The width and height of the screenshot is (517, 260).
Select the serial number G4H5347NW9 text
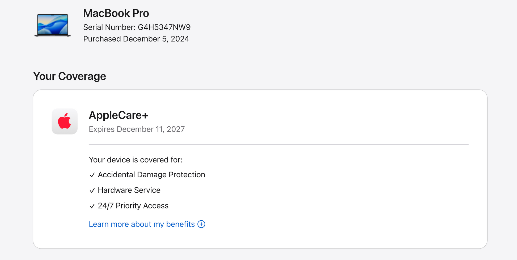pos(164,27)
